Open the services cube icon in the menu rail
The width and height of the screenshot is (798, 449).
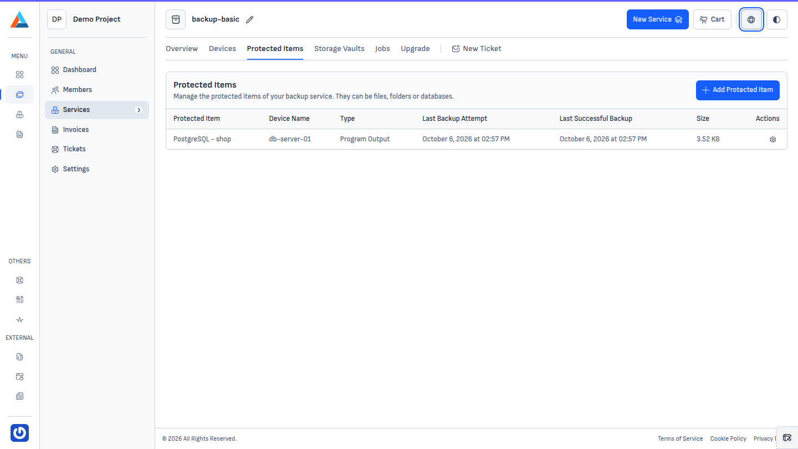coord(19,114)
